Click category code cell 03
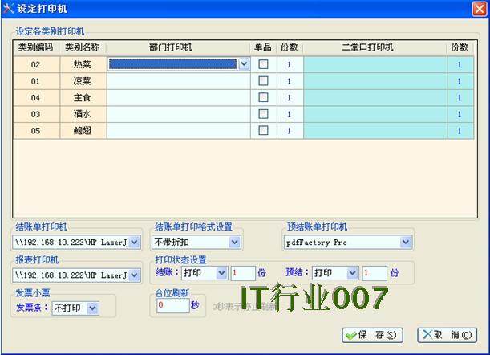The width and height of the screenshot is (490, 355). pos(36,114)
